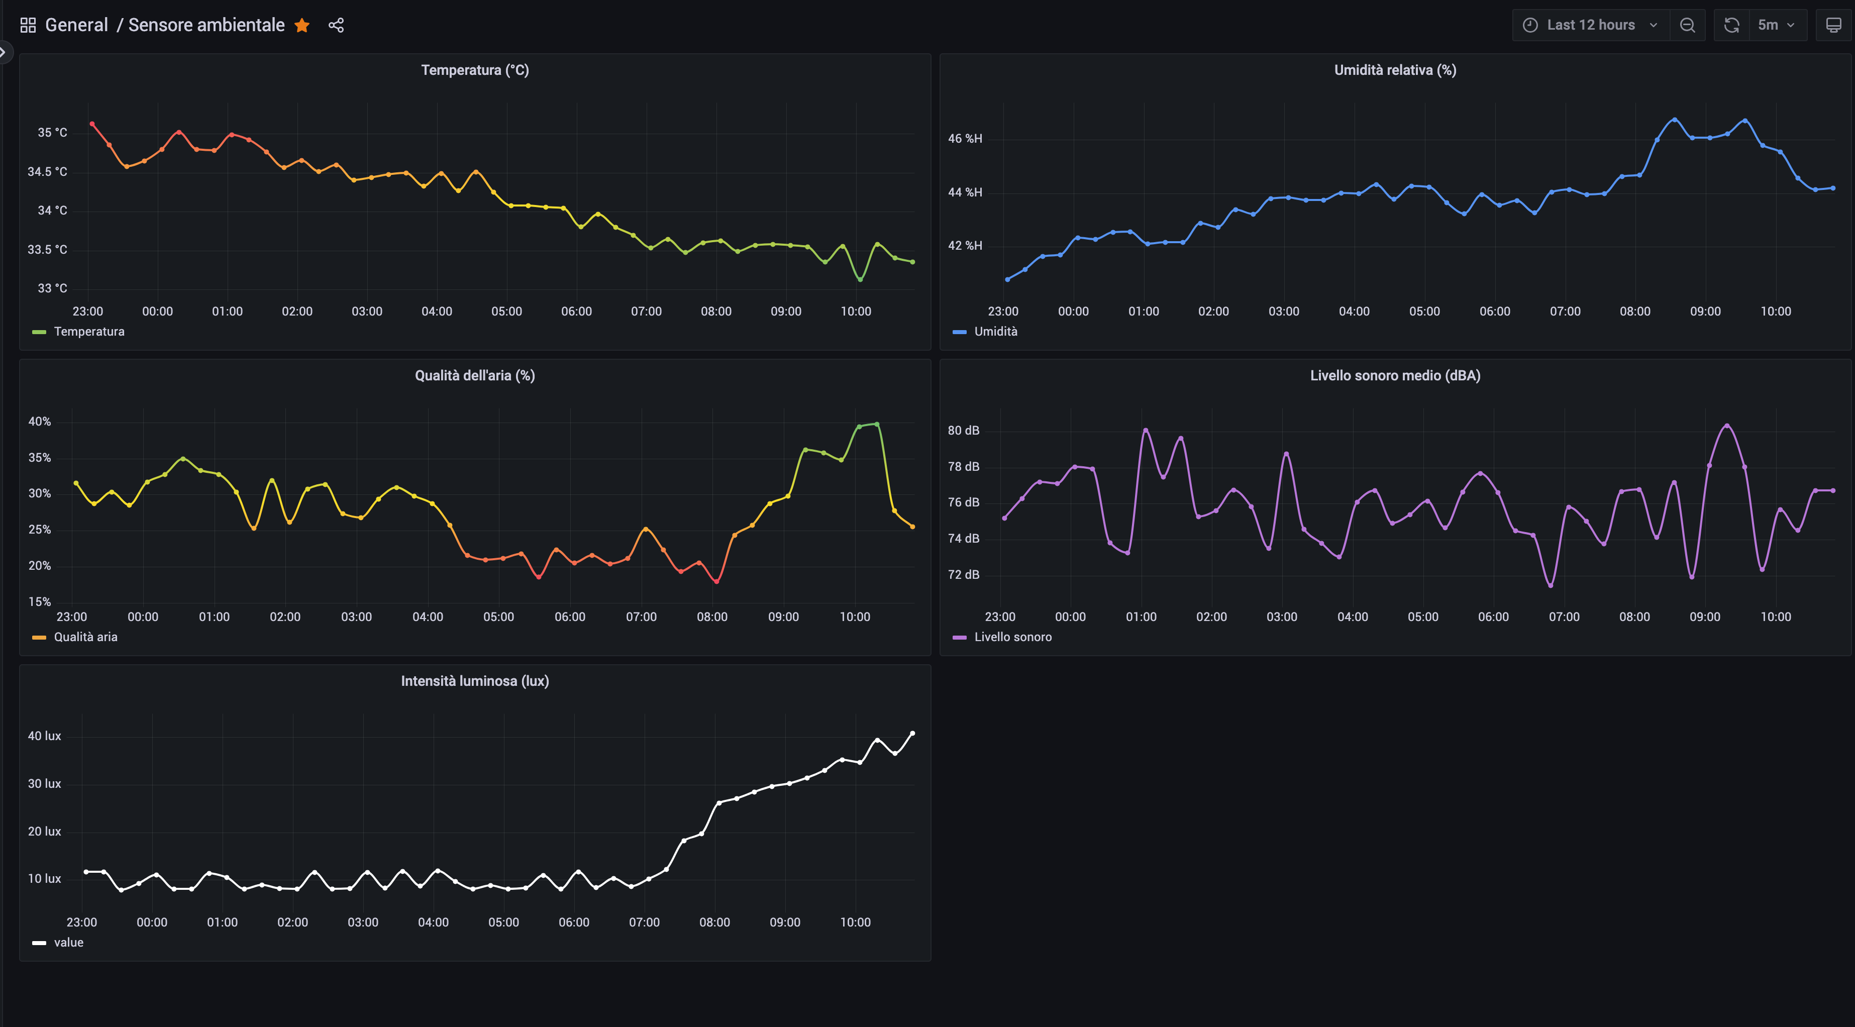Open the Last 12 hours time picker
1855x1027 pixels.
[x=1590, y=25]
